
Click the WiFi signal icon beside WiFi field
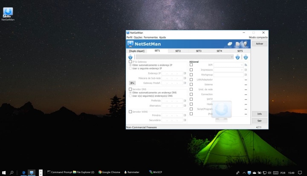246,64
